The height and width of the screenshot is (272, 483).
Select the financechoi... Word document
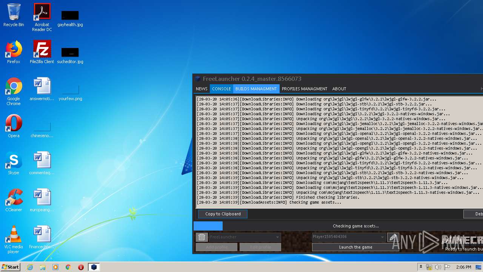(42, 237)
